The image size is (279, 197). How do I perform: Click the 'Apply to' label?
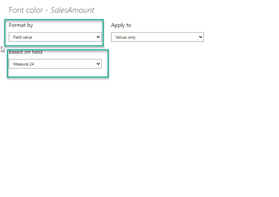(x=121, y=25)
